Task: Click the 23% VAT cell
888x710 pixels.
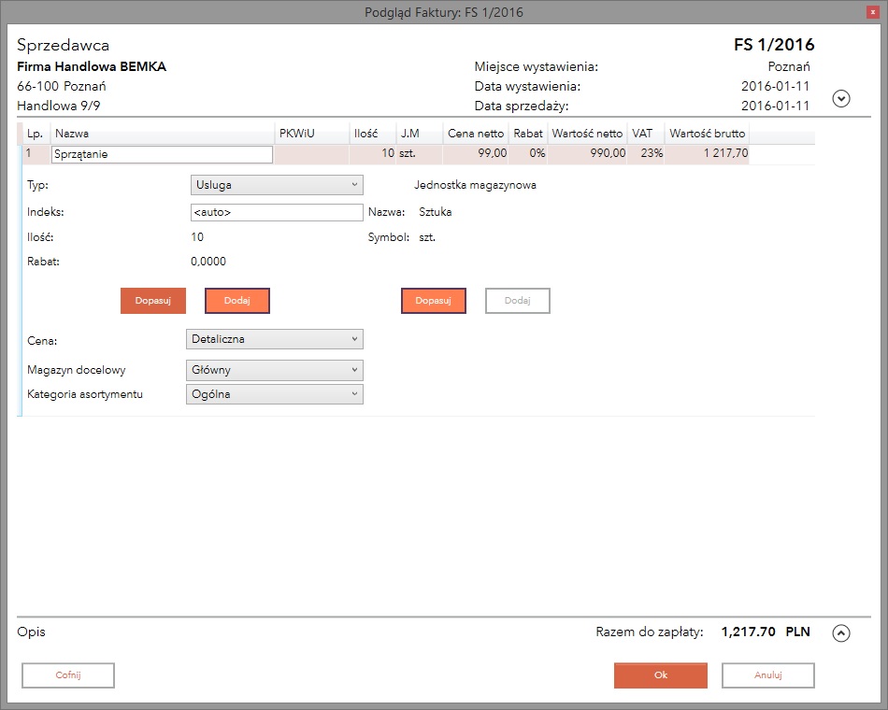Action: click(646, 153)
